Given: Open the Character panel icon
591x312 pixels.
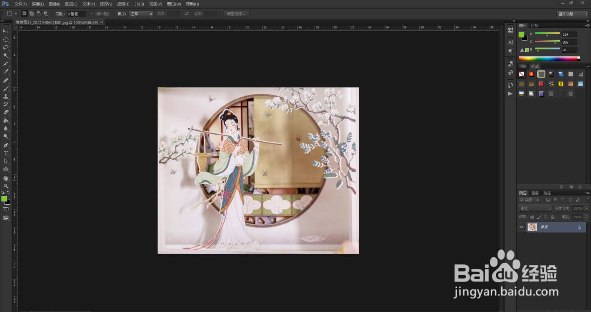Looking at the screenshot, I should point(510,42).
